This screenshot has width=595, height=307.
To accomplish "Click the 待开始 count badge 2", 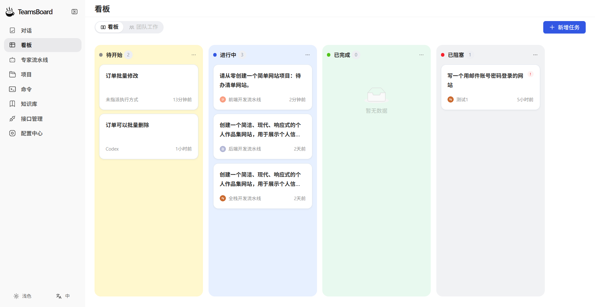I will point(128,55).
